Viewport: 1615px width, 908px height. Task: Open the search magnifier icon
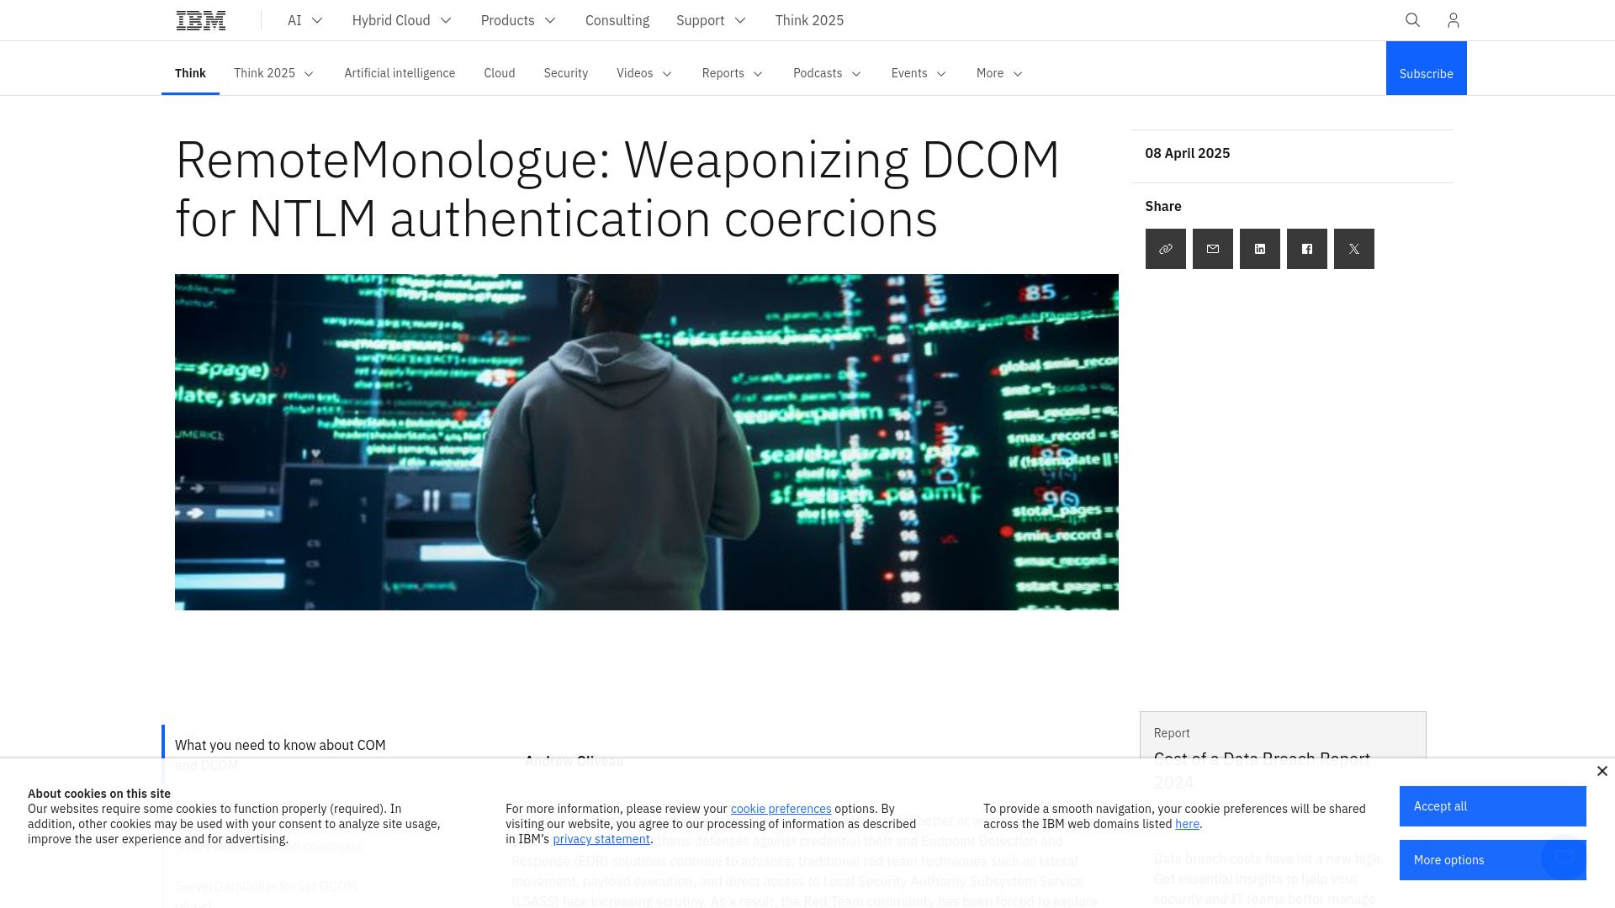pyautogui.click(x=1413, y=20)
